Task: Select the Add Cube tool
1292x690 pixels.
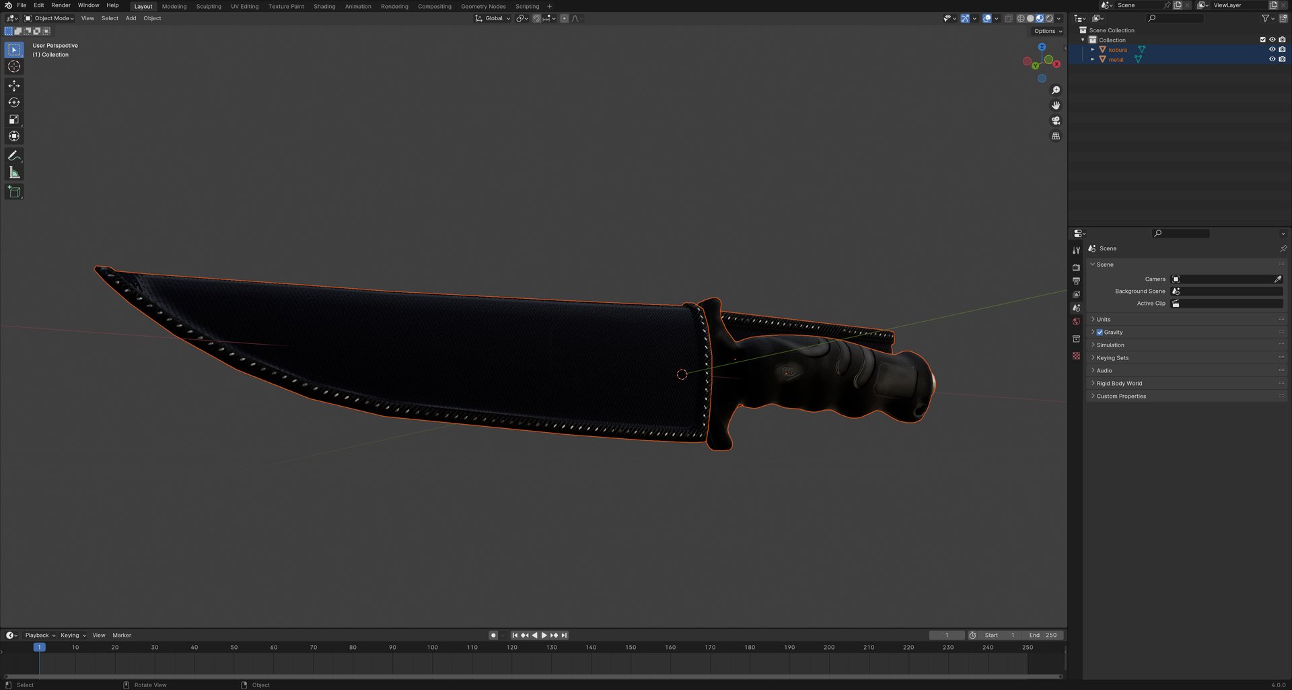Action: [14, 192]
